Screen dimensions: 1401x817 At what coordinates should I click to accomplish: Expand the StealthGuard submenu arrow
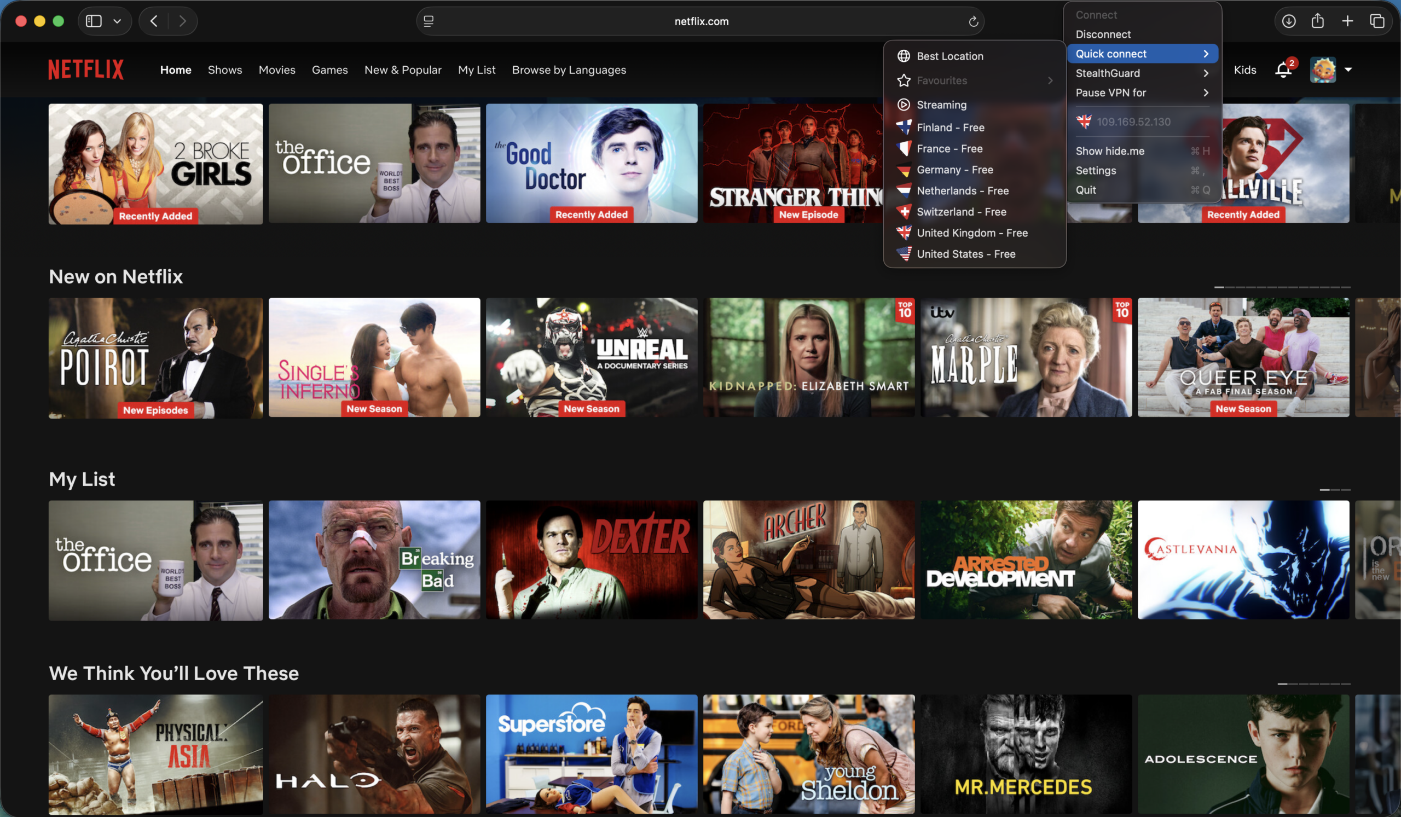pos(1206,73)
